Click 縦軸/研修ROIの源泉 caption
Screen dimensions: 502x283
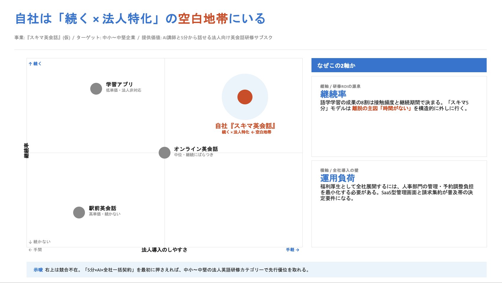[340, 86]
